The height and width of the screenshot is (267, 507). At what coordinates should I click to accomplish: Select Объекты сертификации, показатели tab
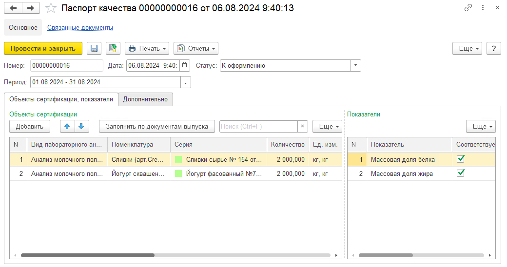pyautogui.click(x=61, y=99)
